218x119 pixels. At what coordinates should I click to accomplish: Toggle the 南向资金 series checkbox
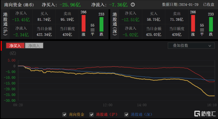pos(64,115)
